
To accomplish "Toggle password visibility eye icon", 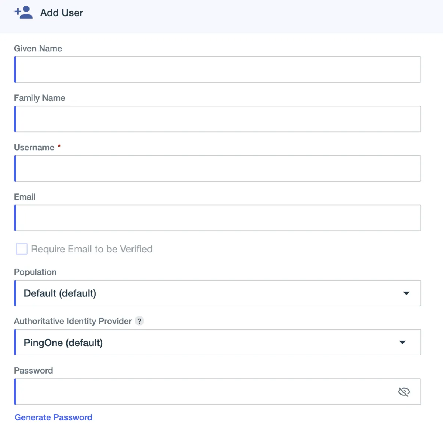I will click(404, 392).
